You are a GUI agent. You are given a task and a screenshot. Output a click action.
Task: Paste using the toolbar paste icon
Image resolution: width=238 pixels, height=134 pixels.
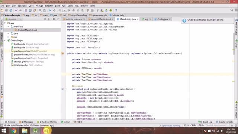pos(35,10)
